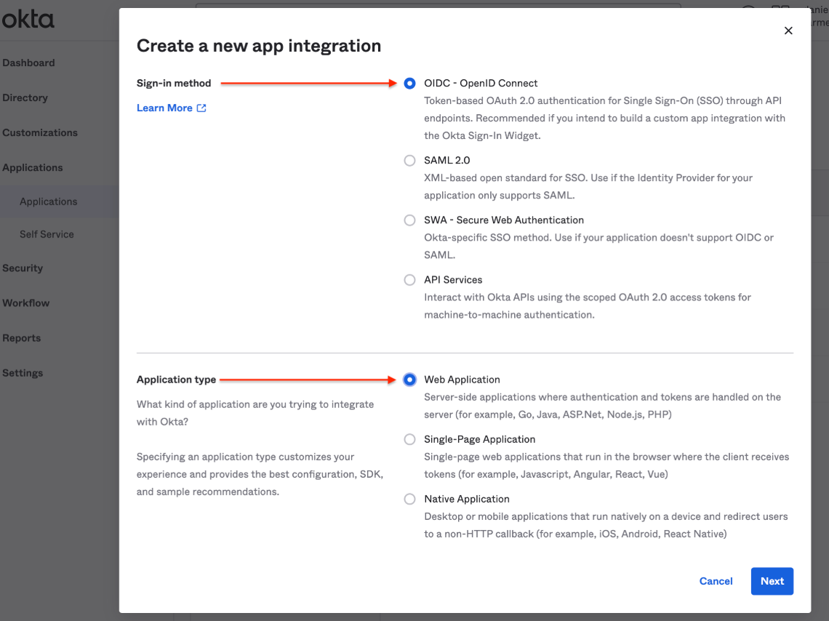This screenshot has width=829, height=621.
Task: Choose the Single-Page Application radio button
Action: click(409, 440)
